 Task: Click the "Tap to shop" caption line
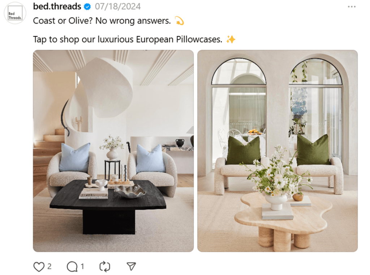click(x=128, y=39)
